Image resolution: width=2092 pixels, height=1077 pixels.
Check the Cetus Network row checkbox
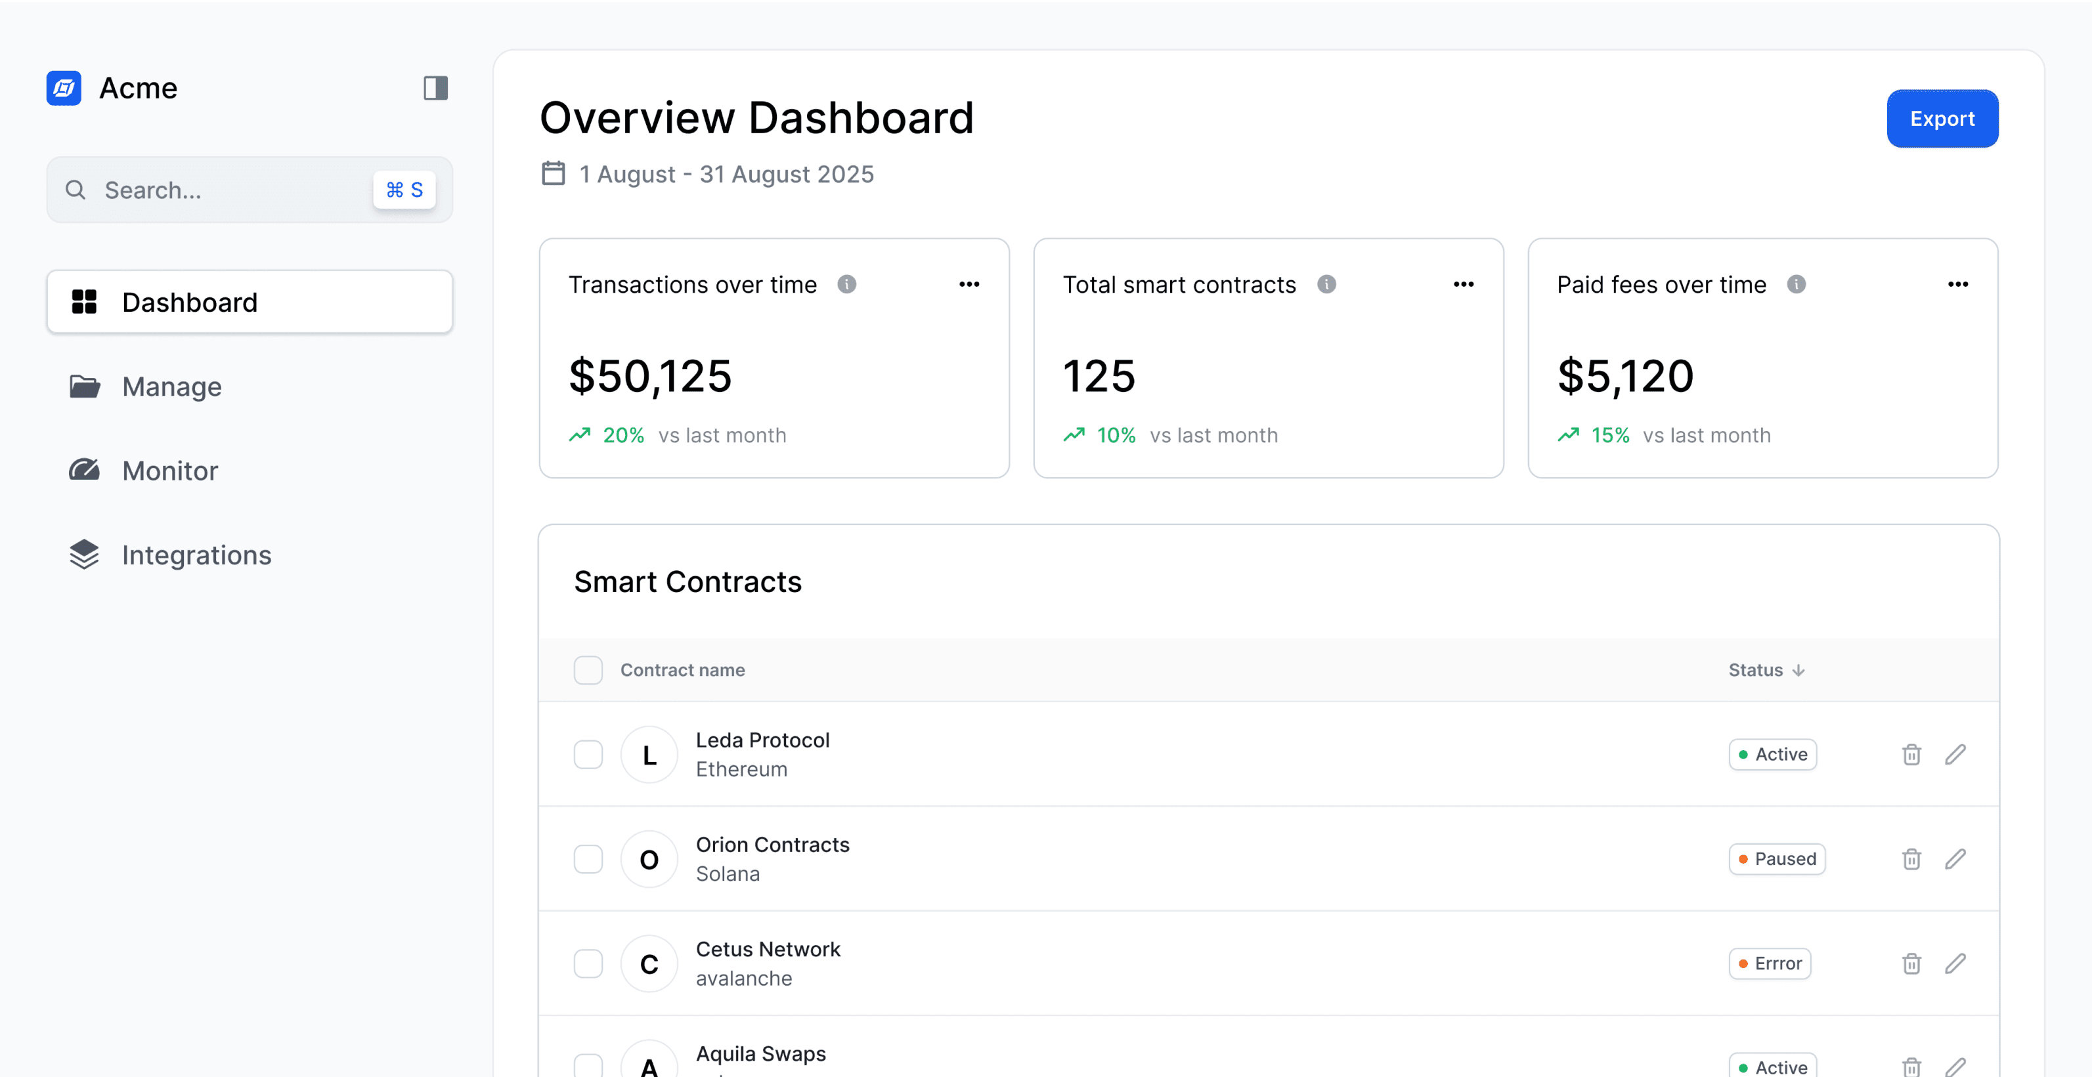coord(588,963)
